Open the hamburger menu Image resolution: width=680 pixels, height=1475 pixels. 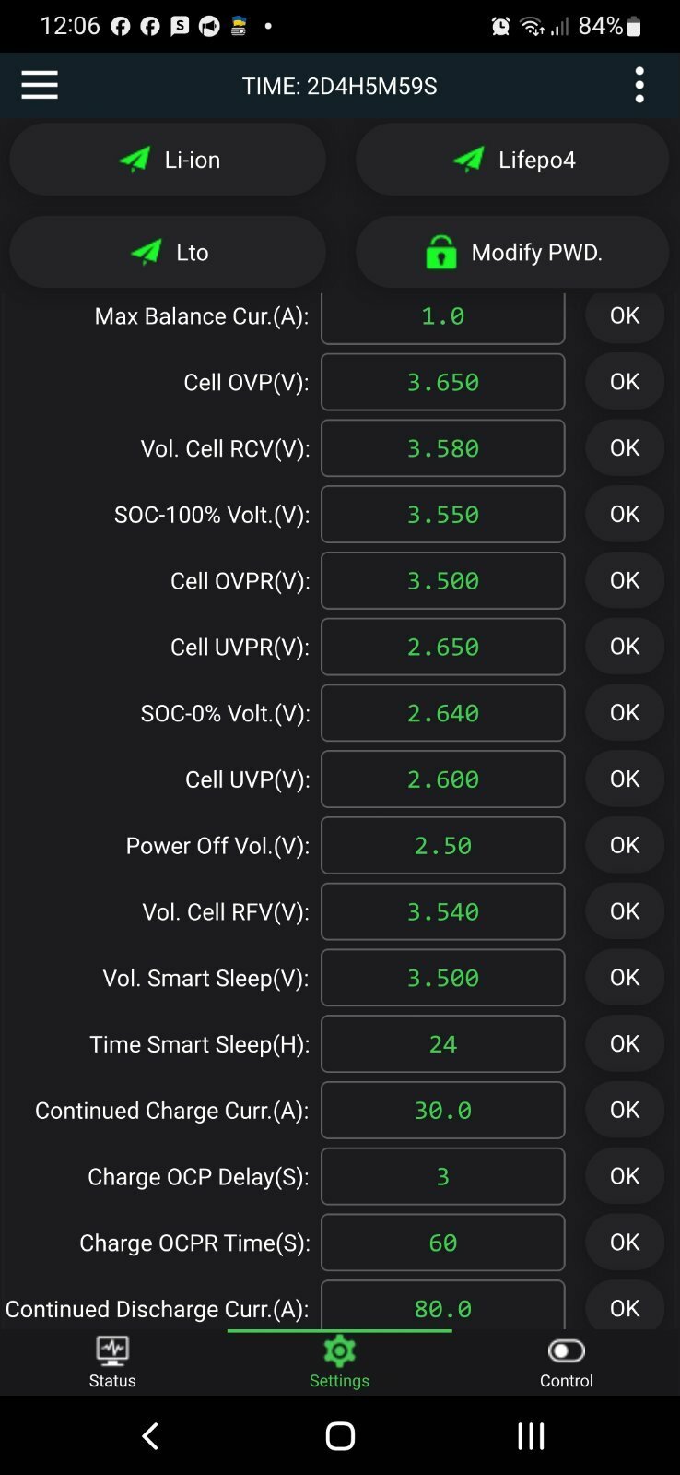(40, 85)
